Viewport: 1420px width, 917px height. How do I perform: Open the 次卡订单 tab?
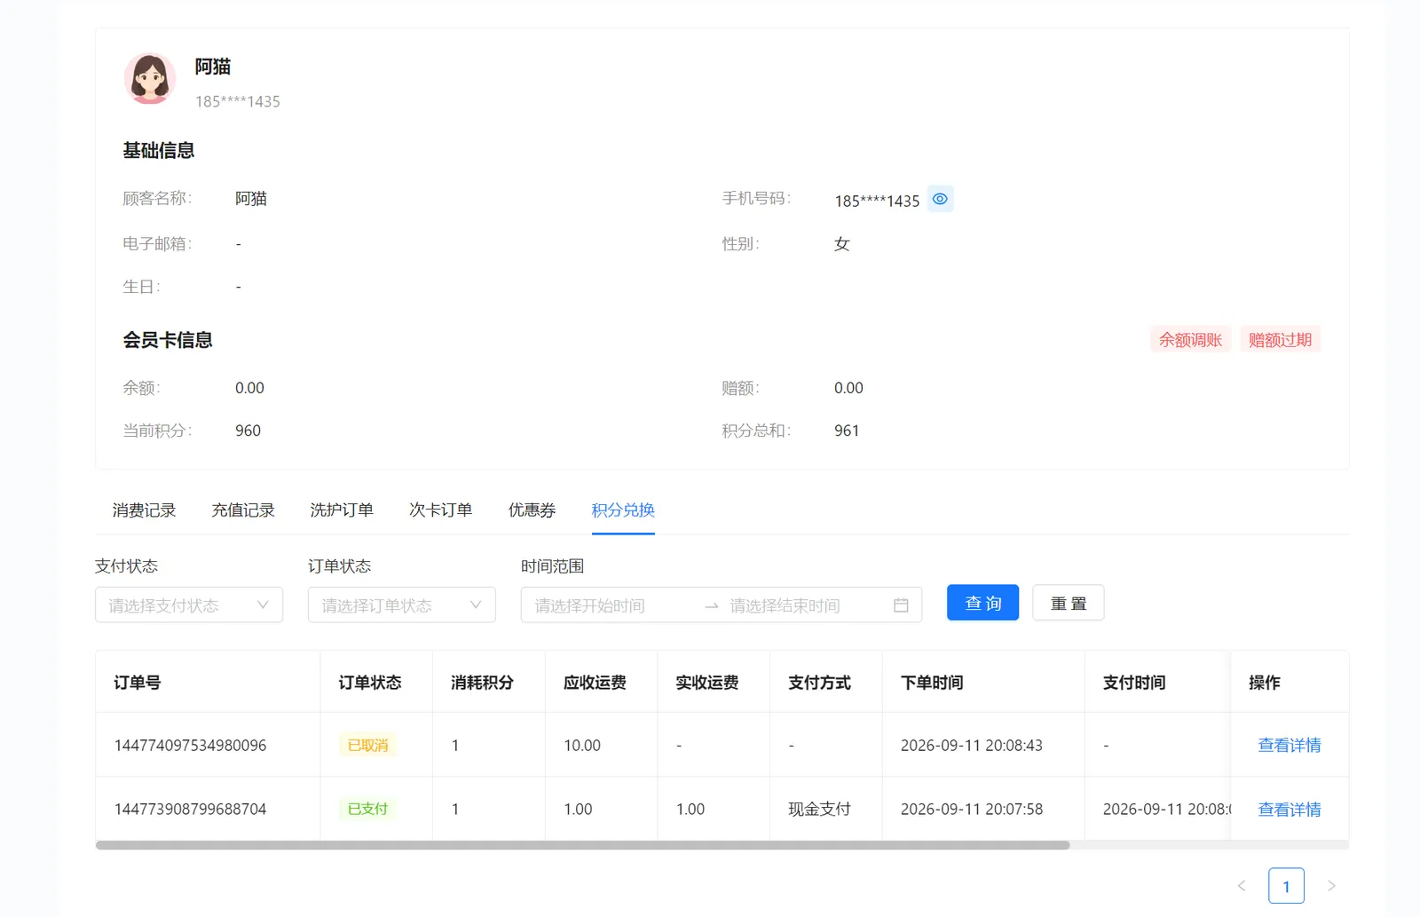pos(441,510)
